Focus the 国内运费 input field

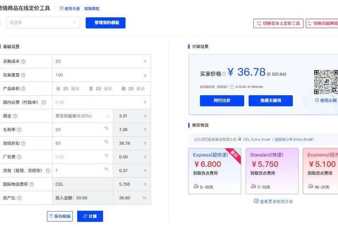[101, 102]
